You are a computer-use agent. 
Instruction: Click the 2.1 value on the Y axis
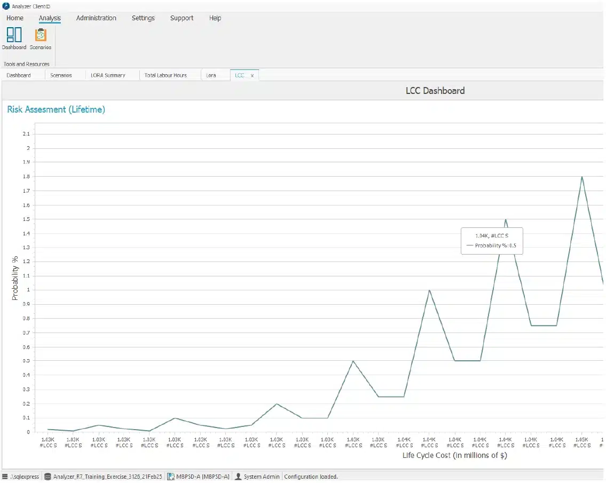tap(26, 134)
